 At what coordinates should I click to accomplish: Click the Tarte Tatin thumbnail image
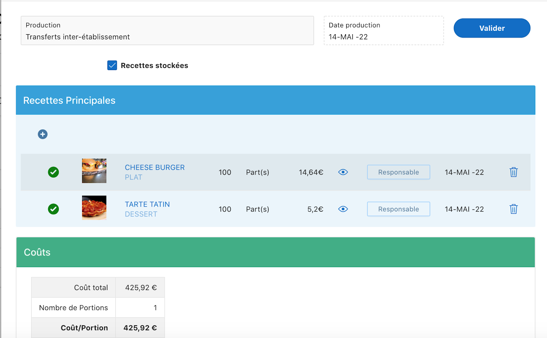pos(94,208)
